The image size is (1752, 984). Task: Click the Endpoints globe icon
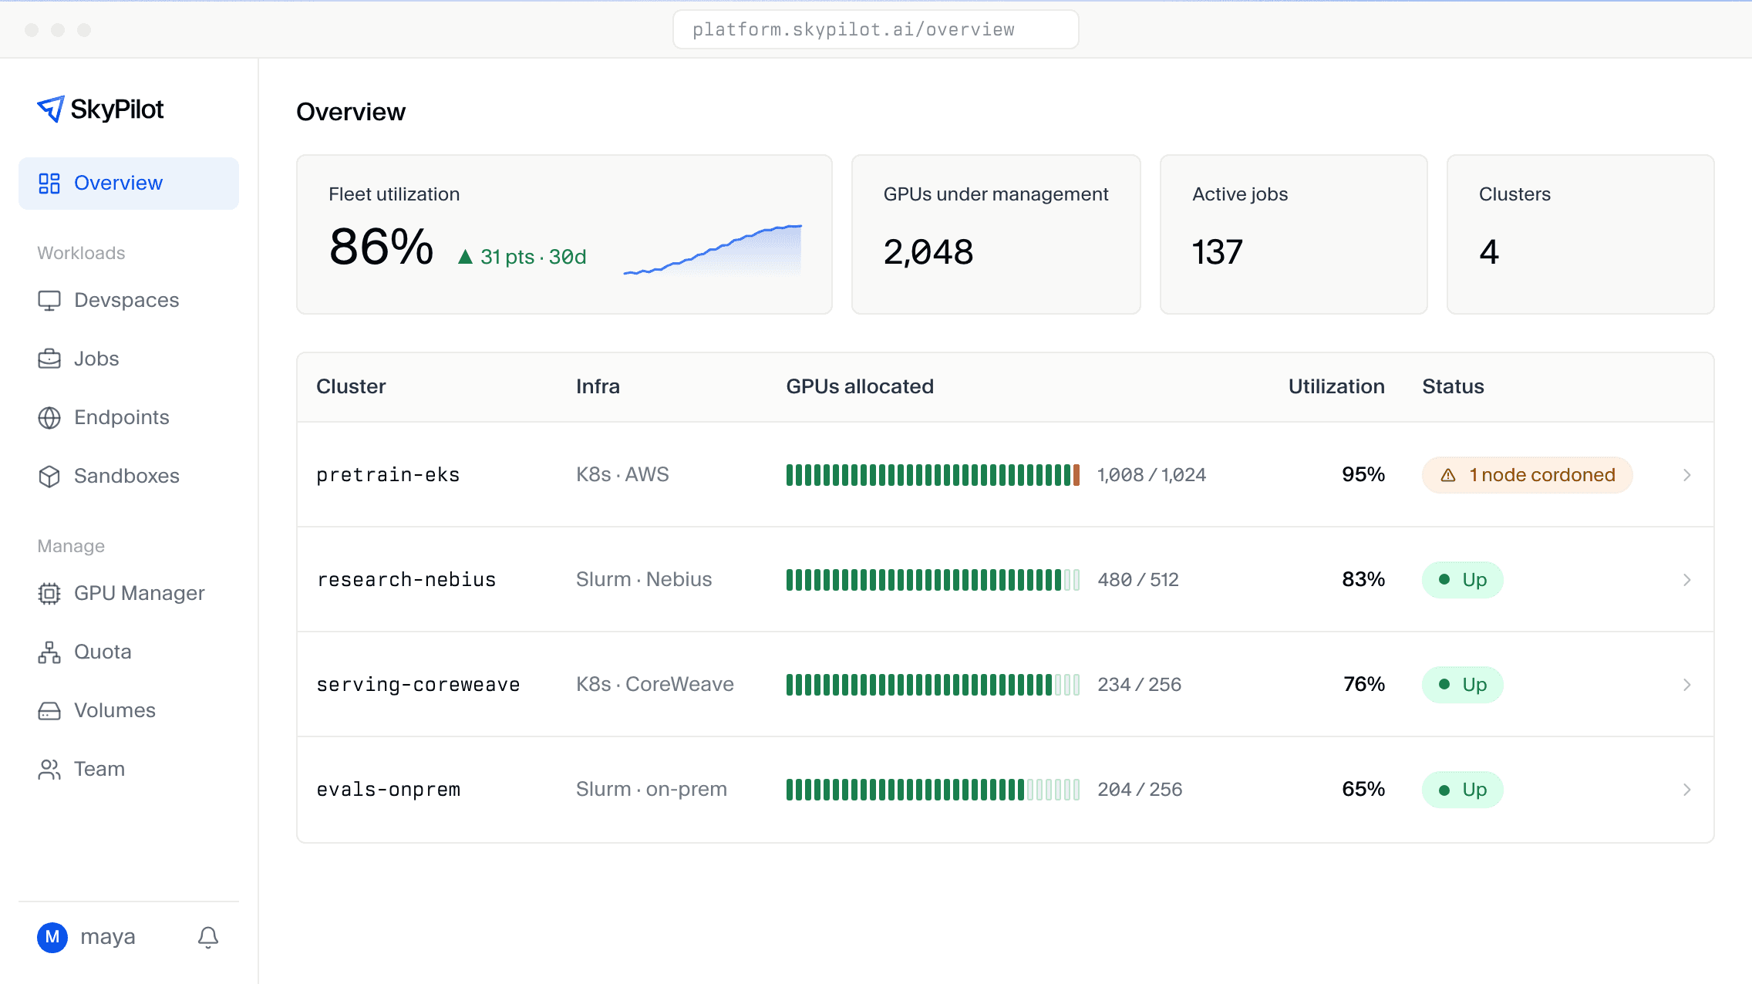(x=49, y=417)
